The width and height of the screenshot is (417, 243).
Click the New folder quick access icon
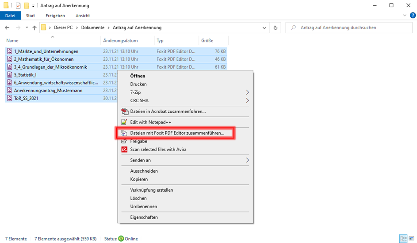click(x=27, y=5)
